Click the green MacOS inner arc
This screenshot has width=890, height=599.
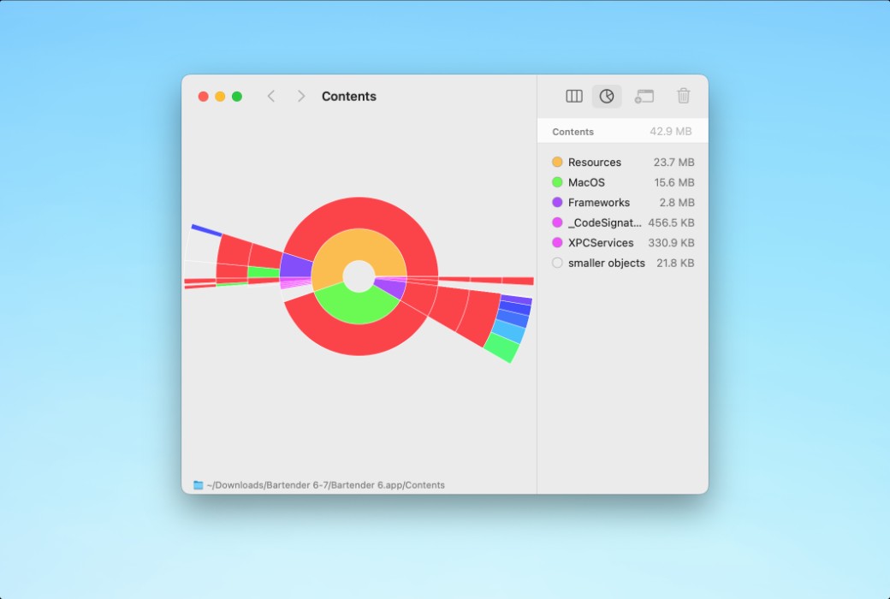(358, 306)
